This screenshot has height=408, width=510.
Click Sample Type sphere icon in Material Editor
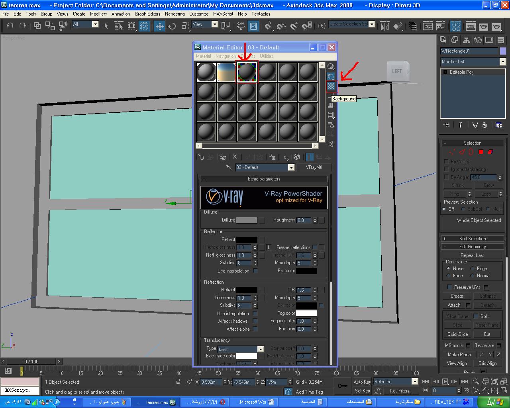331,67
